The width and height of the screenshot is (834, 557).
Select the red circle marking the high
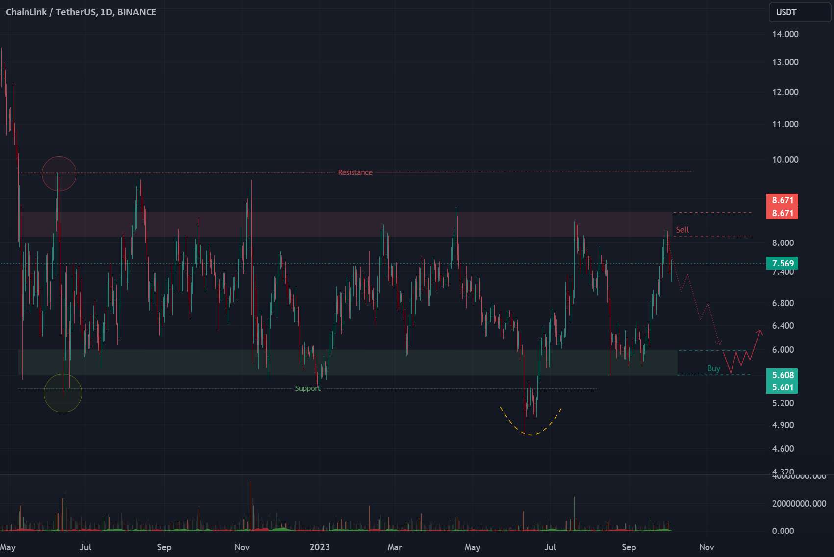[x=59, y=173]
